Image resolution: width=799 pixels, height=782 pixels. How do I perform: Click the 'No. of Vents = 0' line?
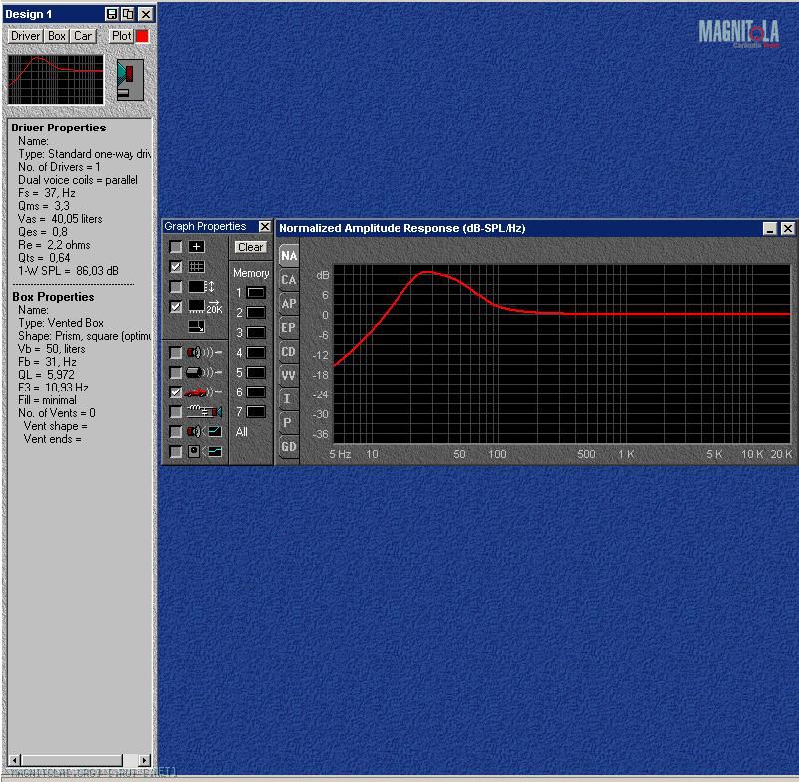(x=57, y=413)
